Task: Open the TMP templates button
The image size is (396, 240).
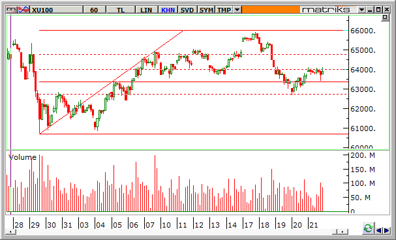Action: click(x=224, y=10)
